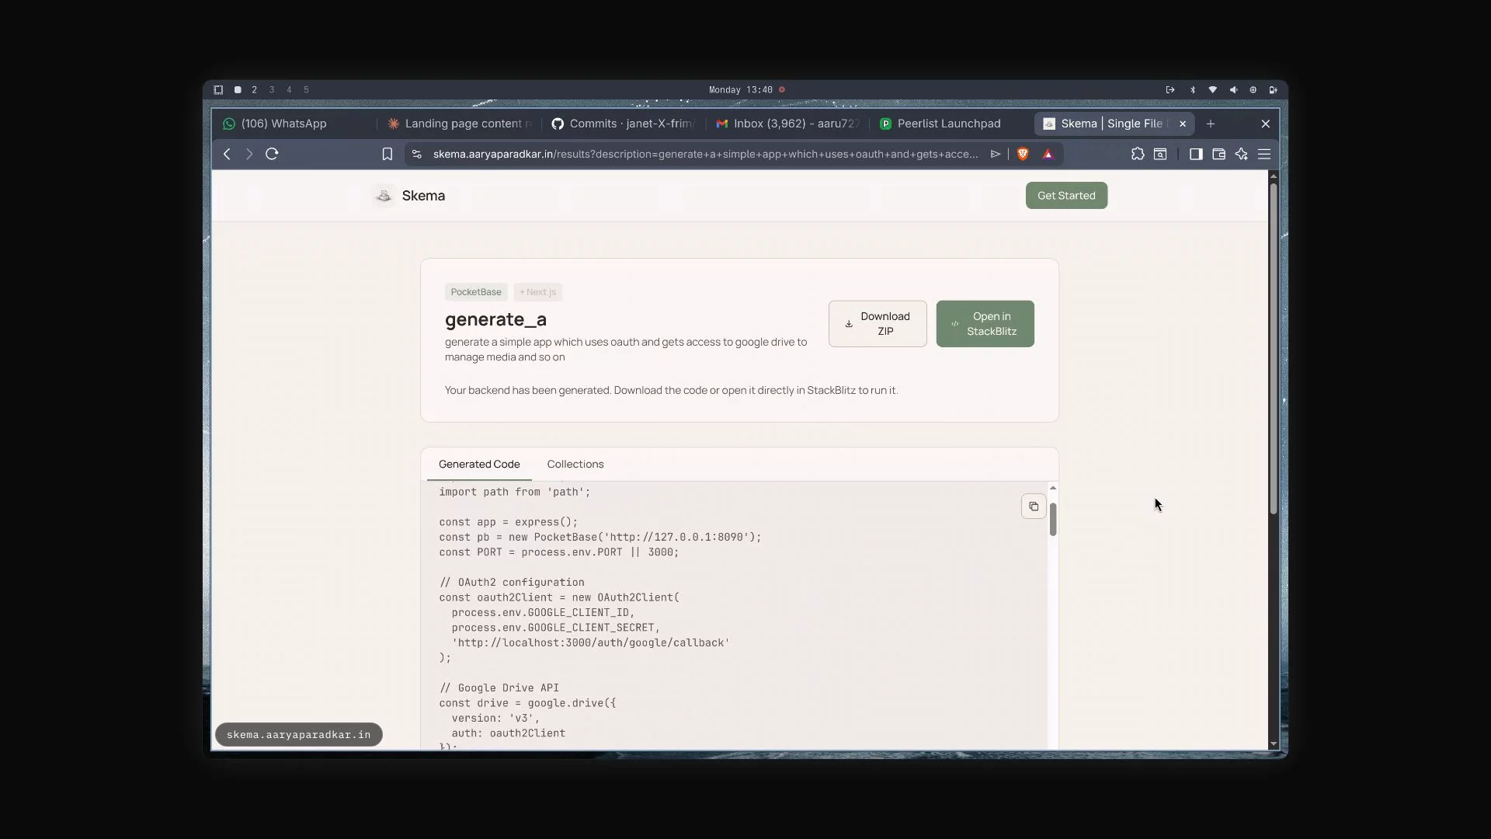
Task: Toggle the browser sidebar panel
Action: pos(1196,154)
